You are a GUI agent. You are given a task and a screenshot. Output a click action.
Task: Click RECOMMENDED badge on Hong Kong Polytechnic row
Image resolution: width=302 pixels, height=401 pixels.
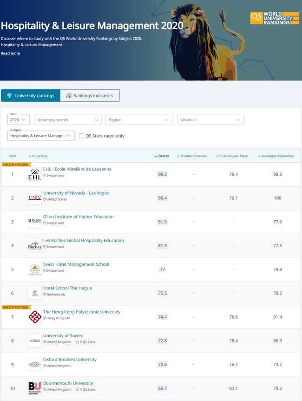(16, 307)
